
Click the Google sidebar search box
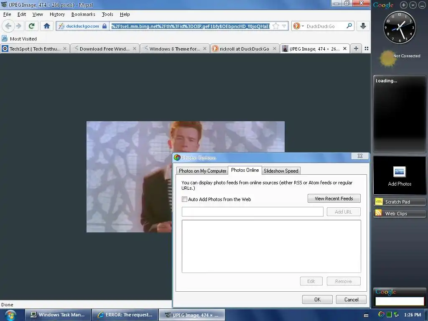pos(400,301)
